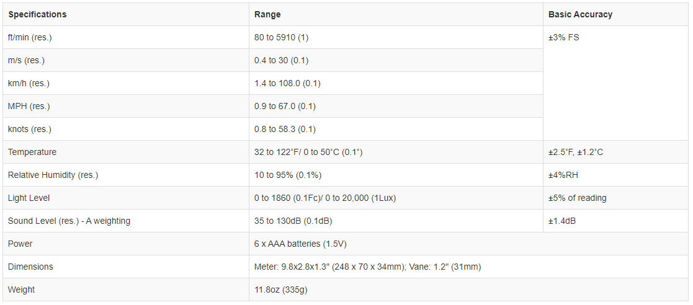Image resolution: width=693 pixels, height=305 pixels.
Task: Select the km/h (res.) row label
Action: pos(29,83)
